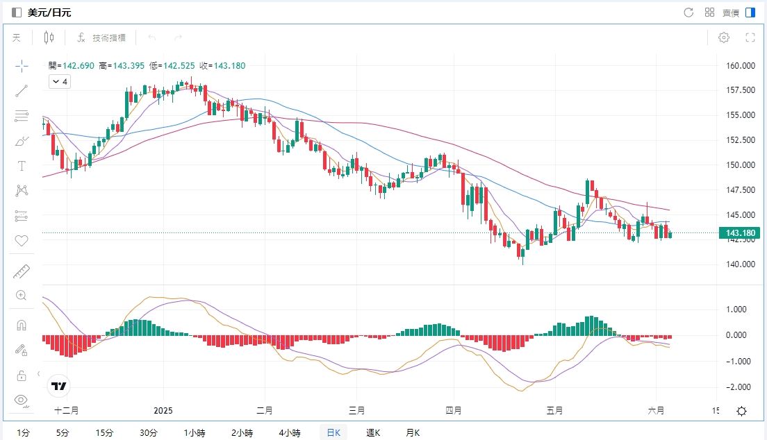
Task: Select the trend line drawing tool
Action: [22, 90]
